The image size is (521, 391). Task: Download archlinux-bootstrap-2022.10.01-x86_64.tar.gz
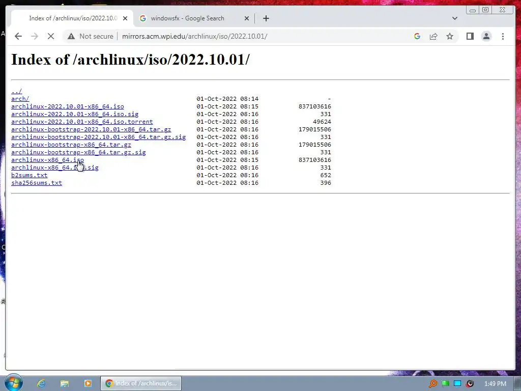(x=91, y=129)
